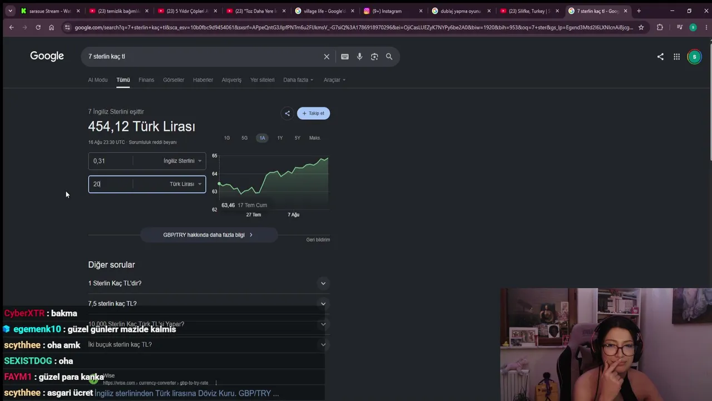Select the Alışveriş search filter

coord(231,80)
